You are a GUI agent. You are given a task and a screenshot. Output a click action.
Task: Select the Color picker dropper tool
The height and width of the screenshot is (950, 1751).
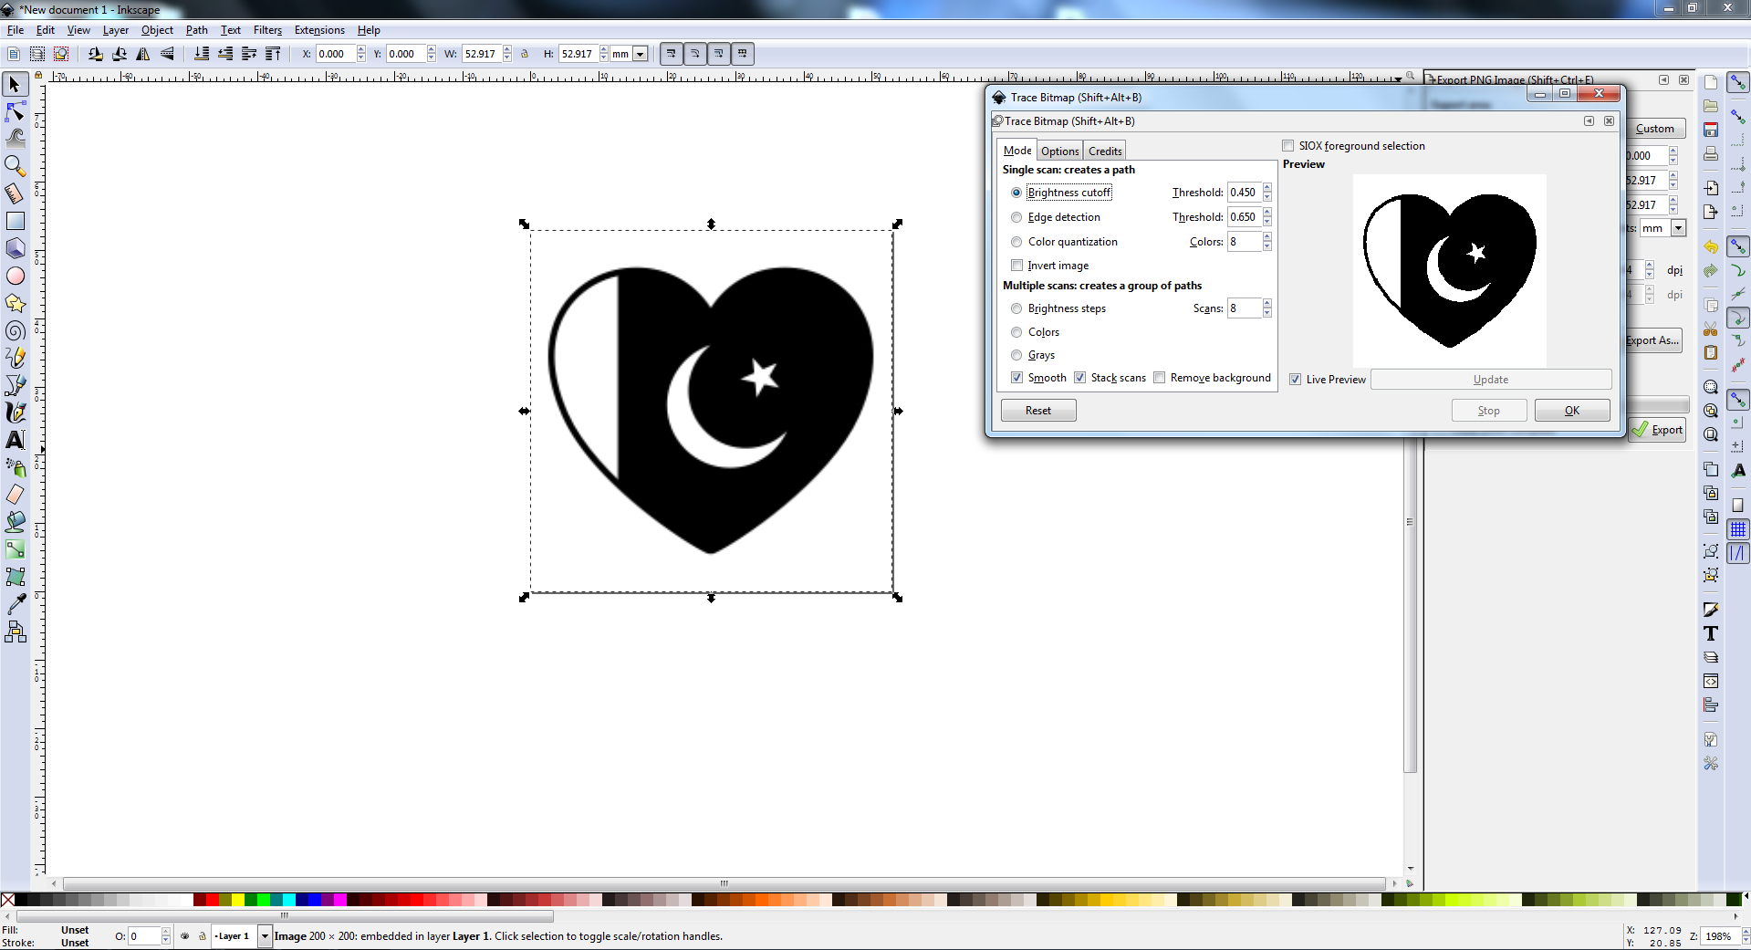16,604
